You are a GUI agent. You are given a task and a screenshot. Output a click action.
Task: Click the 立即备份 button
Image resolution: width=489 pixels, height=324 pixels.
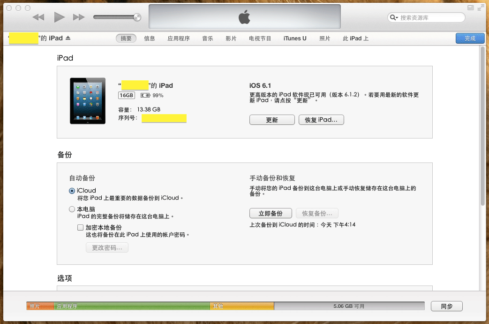[271, 213]
